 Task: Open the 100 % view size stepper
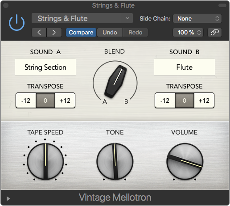coord(188,32)
